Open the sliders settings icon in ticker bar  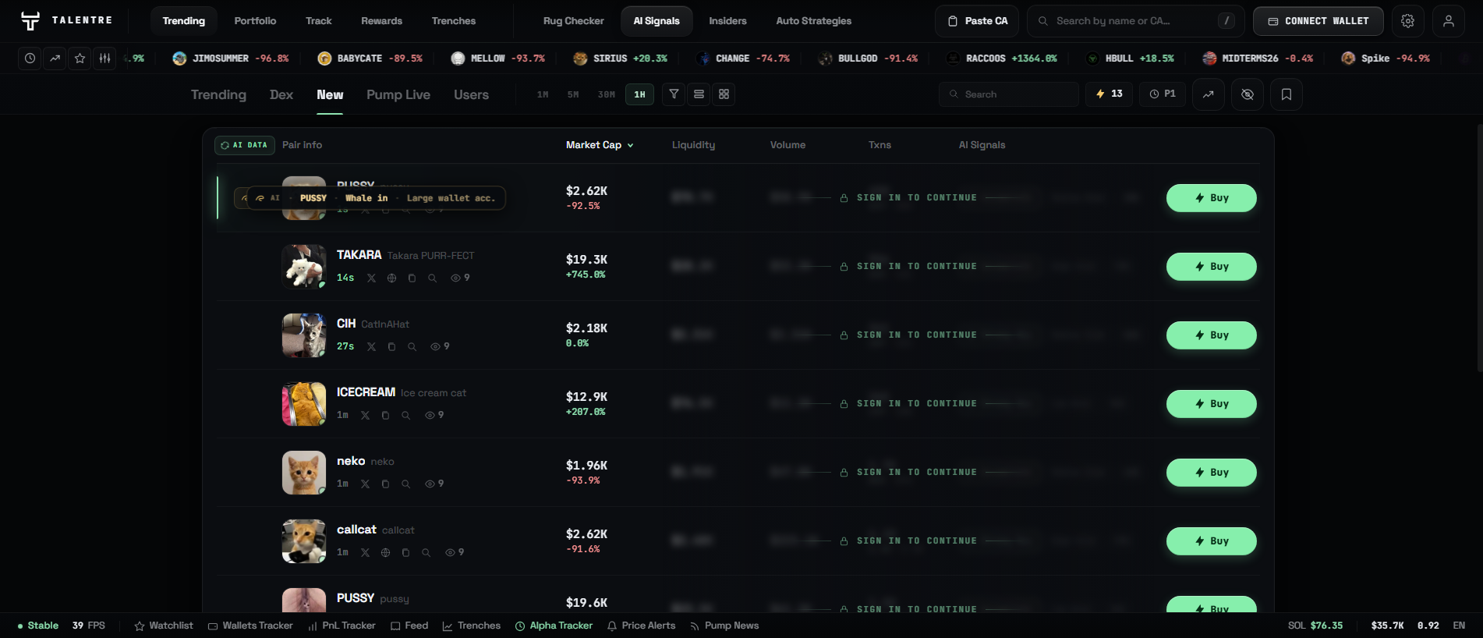pyautogui.click(x=104, y=58)
